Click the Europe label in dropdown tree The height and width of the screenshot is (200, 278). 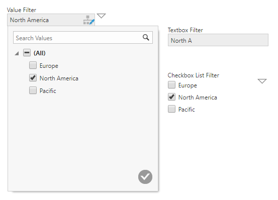(49, 66)
